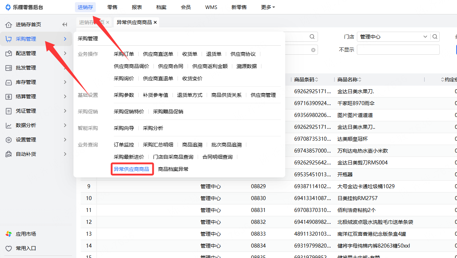Open 供应商商品调价 link
This screenshot has height=258, width=457.
tap(131, 66)
